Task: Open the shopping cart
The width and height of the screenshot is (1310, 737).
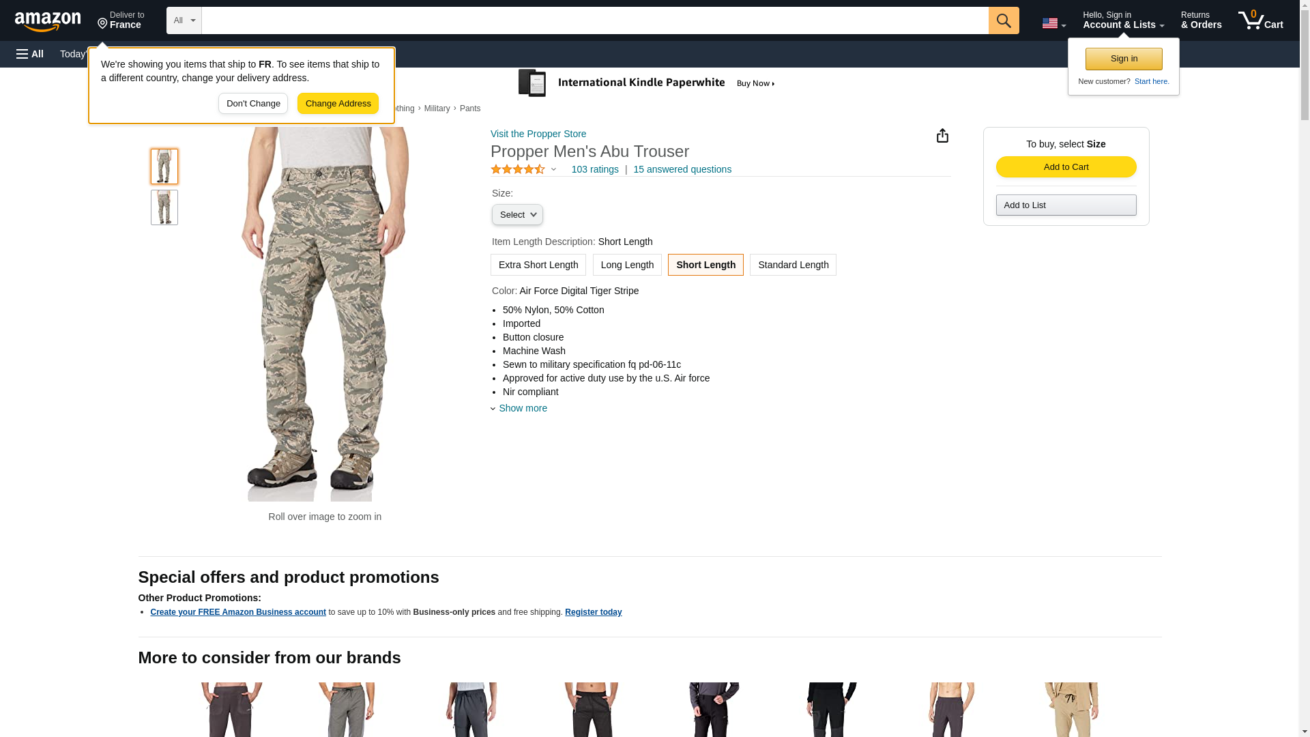Action: (x=1260, y=20)
